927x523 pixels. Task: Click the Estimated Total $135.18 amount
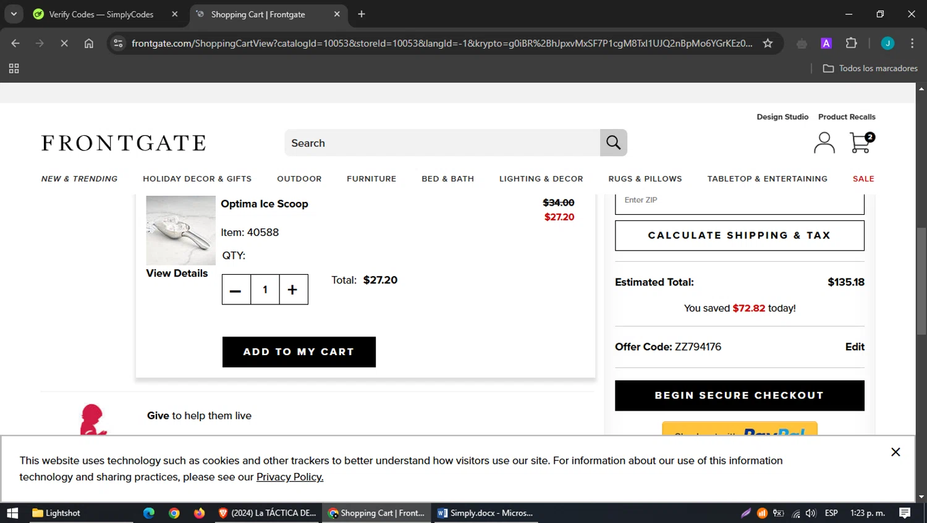[846, 282]
